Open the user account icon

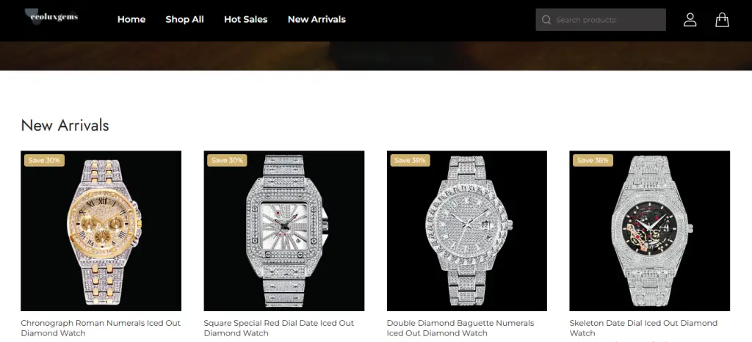point(690,20)
